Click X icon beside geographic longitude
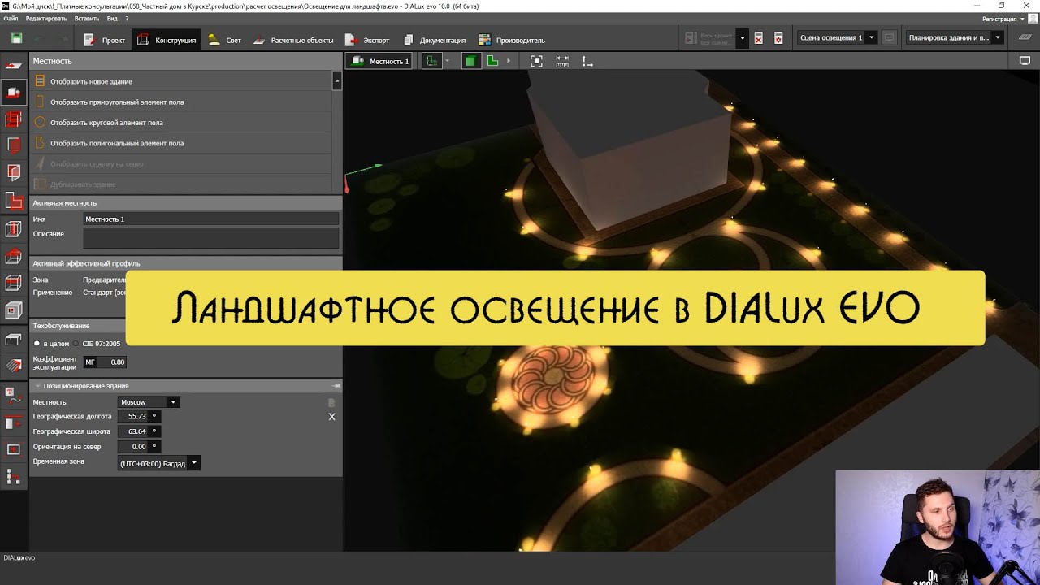The width and height of the screenshot is (1040, 585). [331, 417]
